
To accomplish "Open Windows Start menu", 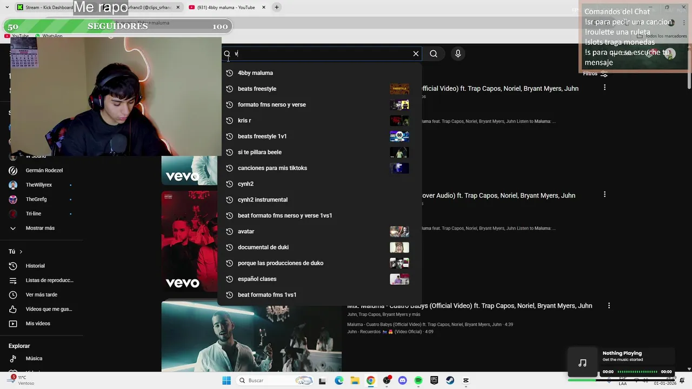I will [x=227, y=380].
